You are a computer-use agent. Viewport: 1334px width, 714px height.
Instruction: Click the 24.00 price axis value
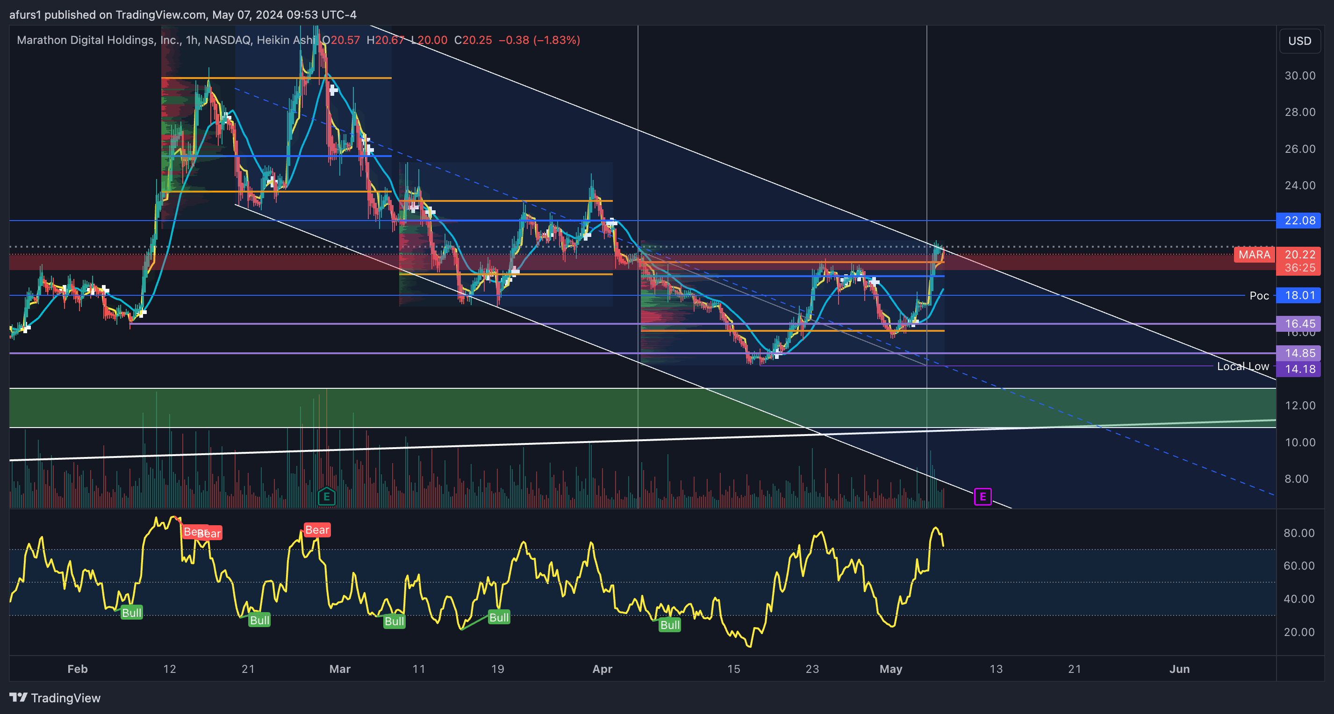(1300, 186)
